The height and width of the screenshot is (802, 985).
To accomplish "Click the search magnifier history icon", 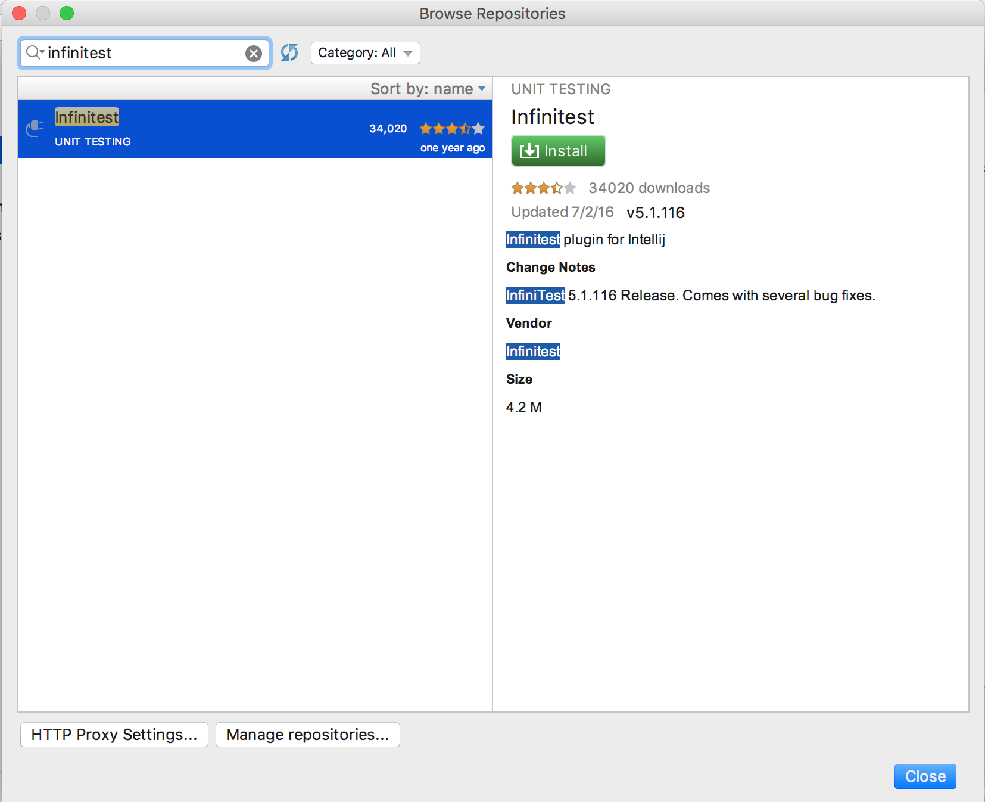I will 35,52.
